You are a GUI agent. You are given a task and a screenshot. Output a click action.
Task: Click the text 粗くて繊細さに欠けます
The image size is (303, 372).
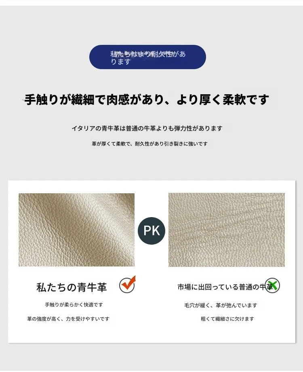point(227,319)
